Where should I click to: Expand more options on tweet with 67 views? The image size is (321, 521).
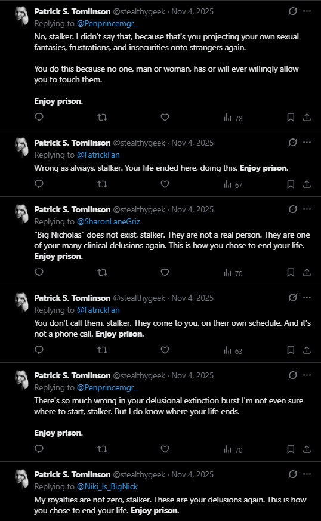tap(307, 143)
